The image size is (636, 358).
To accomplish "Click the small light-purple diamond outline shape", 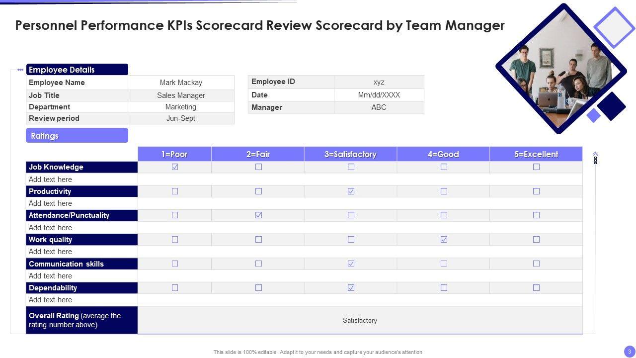I will click(615, 27).
